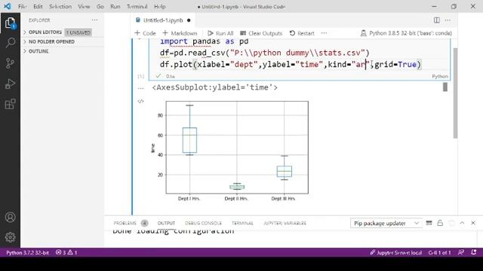This screenshot has height=271, width=483.
Task: Show errors and warnings count
Action: [66, 253]
